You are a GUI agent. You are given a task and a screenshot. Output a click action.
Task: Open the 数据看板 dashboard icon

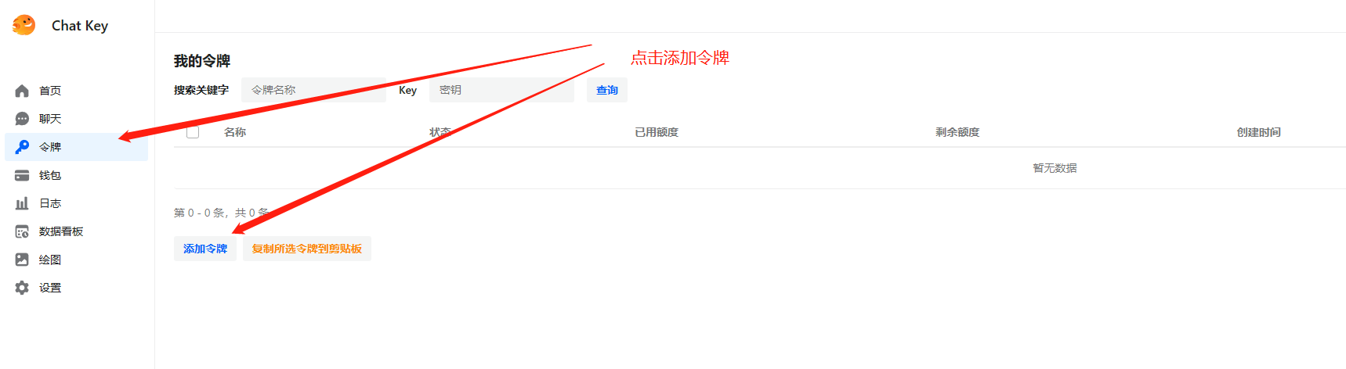pos(22,231)
